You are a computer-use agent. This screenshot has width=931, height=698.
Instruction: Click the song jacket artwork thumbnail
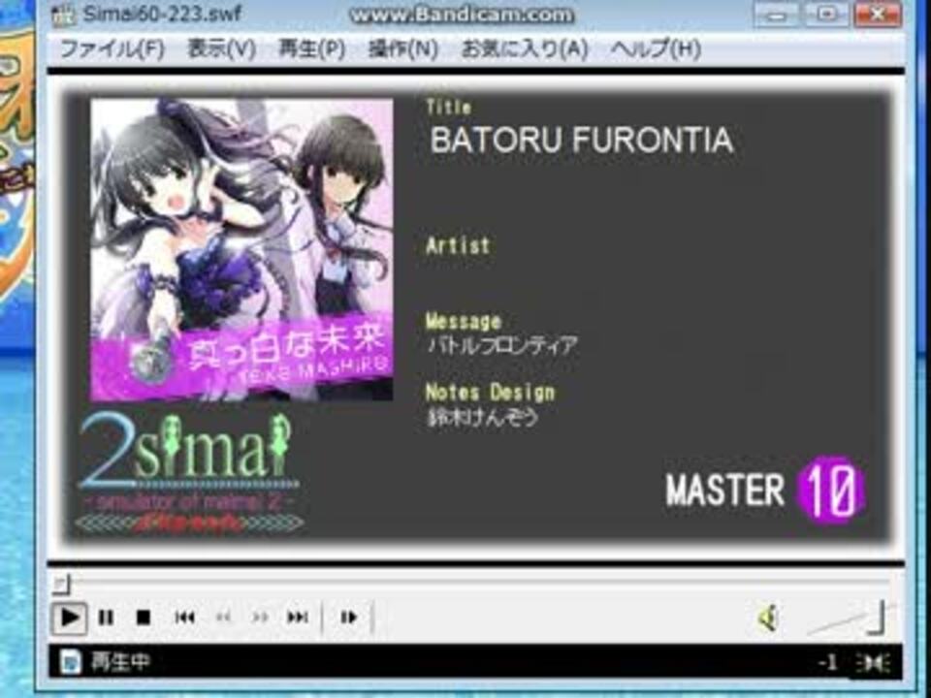(x=241, y=250)
